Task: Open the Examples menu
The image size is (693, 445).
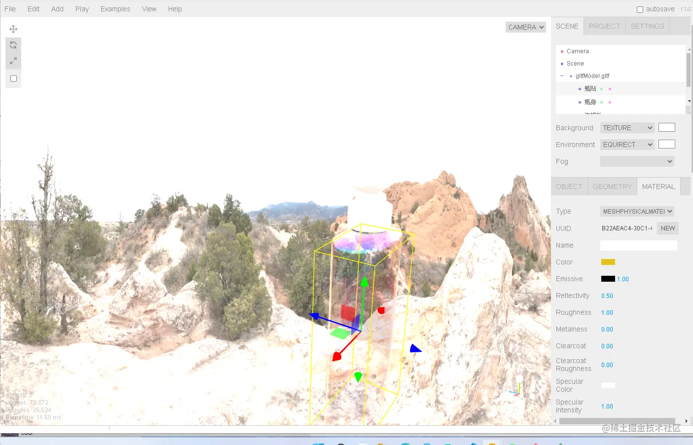Action: click(115, 9)
